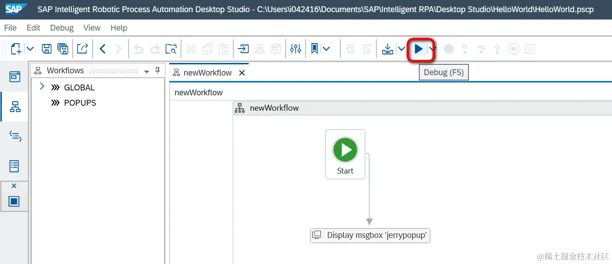Screen dimensions: 612x264
Task: Click the Outdent lines icon with x
Action: (367, 49)
